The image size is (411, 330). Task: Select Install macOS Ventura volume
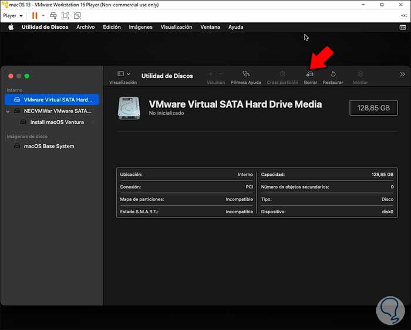(52, 123)
